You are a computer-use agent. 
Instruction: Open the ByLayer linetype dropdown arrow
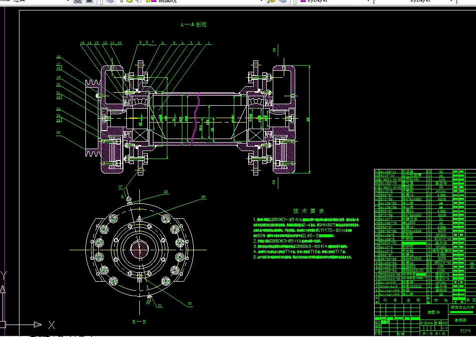click(x=452, y=1)
